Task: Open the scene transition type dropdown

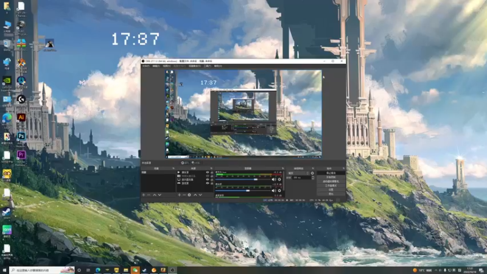Action: click(x=298, y=173)
